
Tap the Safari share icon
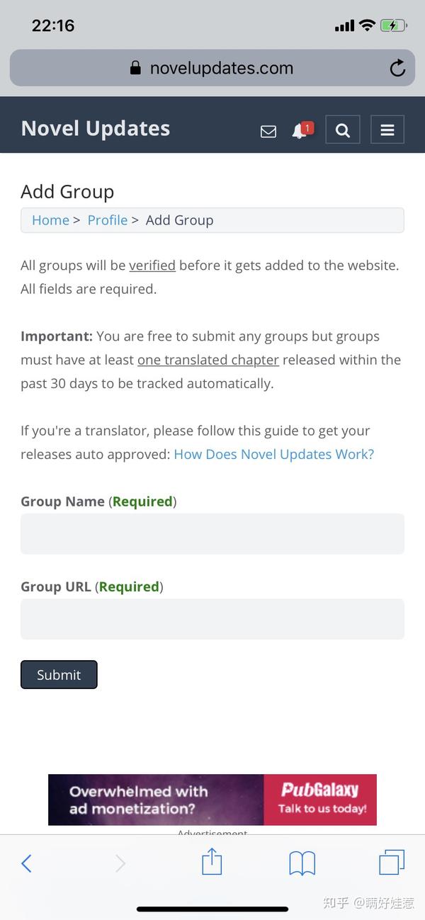point(212,863)
